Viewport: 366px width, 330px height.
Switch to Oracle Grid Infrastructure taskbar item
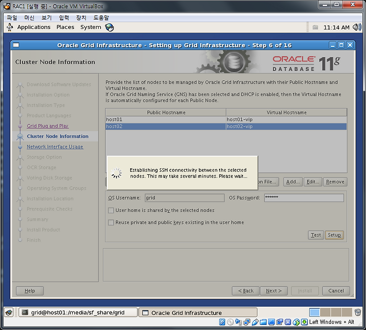[x=198, y=313]
